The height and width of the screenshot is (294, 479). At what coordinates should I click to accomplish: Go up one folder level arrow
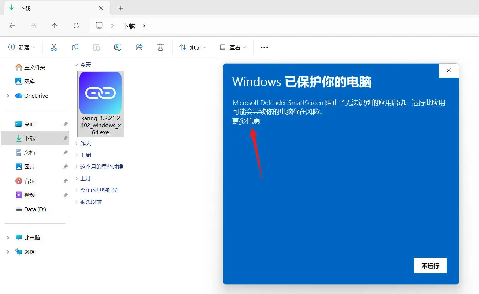click(x=55, y=26)
